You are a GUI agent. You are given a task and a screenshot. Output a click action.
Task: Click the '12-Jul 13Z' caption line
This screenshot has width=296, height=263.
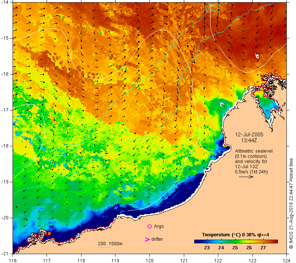246,166
